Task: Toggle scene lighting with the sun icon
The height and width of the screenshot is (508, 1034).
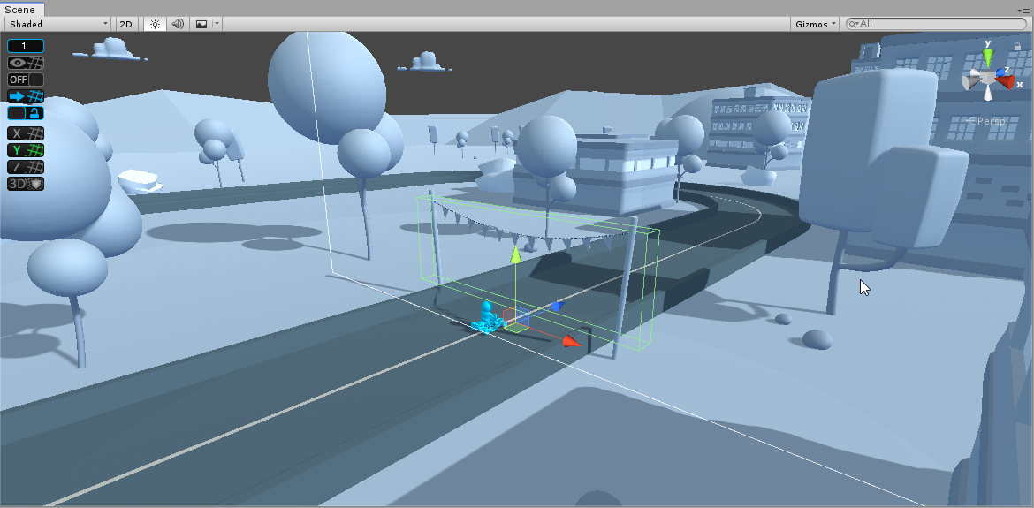Action: [155, 24]
